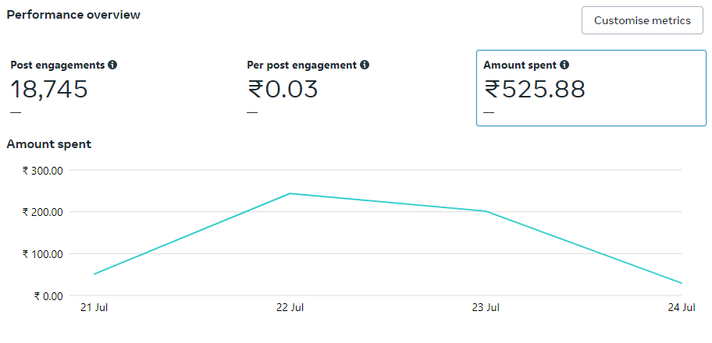Screen dimensions: 712x343
Task: Click the chart line point at 23 Jul
Action: (486, 211)
